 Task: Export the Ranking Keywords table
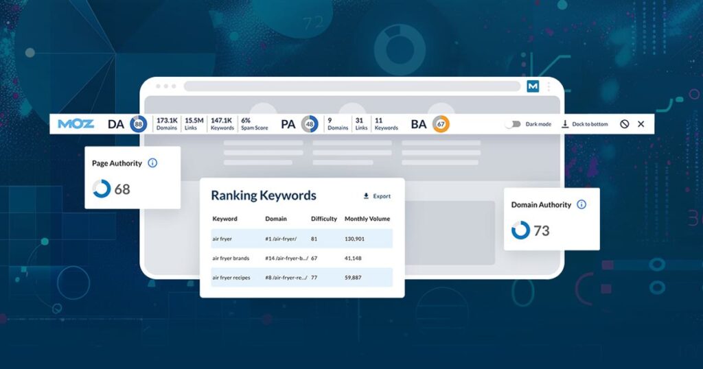click(377, 196)
